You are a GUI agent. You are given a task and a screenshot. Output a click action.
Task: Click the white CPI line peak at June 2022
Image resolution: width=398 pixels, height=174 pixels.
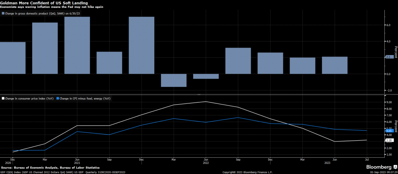coord(206,102)
